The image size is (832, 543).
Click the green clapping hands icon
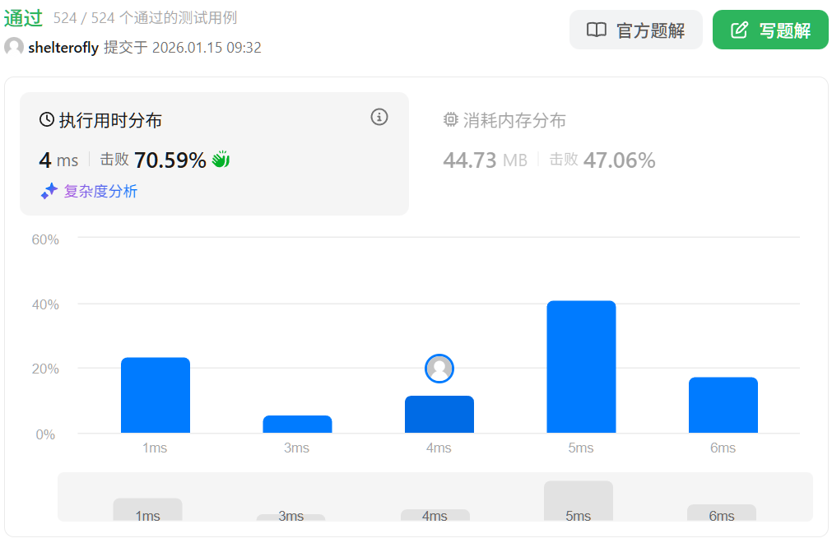click(x=221, y=160)
